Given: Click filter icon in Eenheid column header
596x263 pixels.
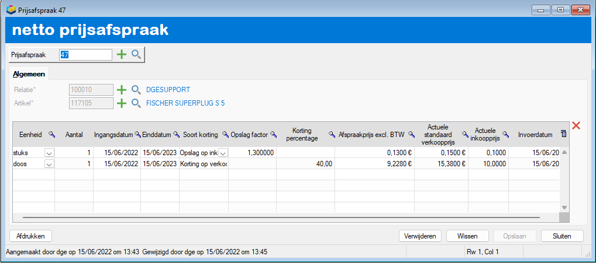Looking at the screenshot, I should [51, 134].
